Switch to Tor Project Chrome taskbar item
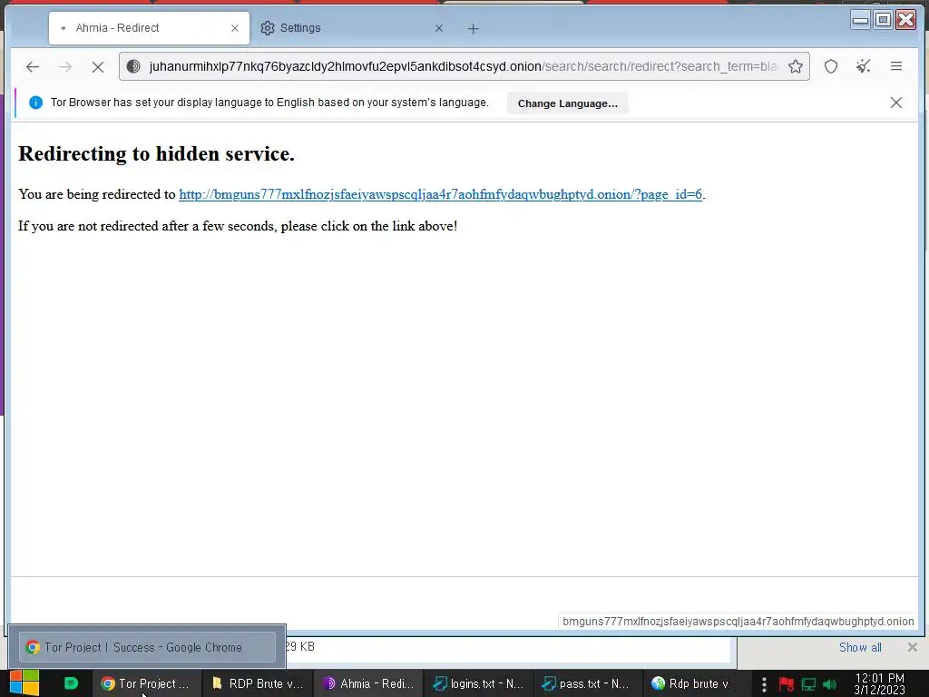Image resolution: width=929 pixels, height=697 pixels. pos(146,683)
